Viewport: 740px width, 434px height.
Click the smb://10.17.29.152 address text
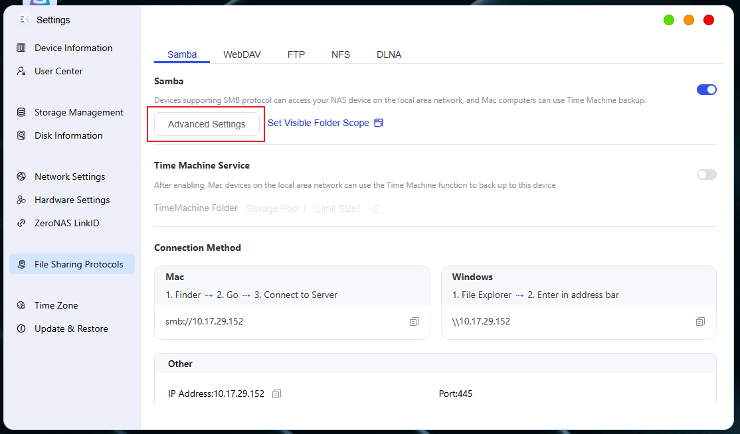click(205, 321)
